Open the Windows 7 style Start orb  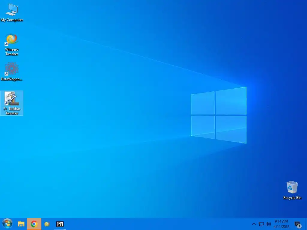click(x=7, y=224)
